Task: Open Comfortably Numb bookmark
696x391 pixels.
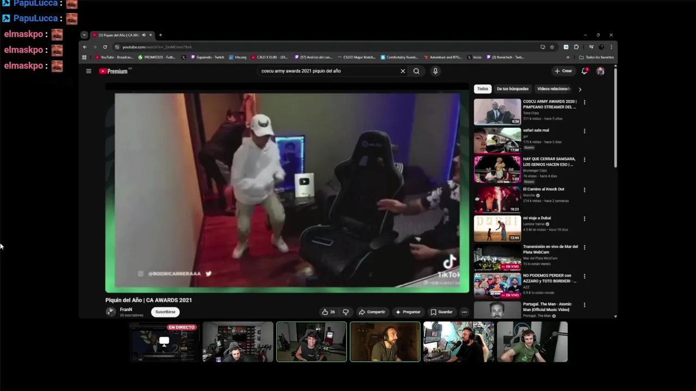Action: (400, 57)
